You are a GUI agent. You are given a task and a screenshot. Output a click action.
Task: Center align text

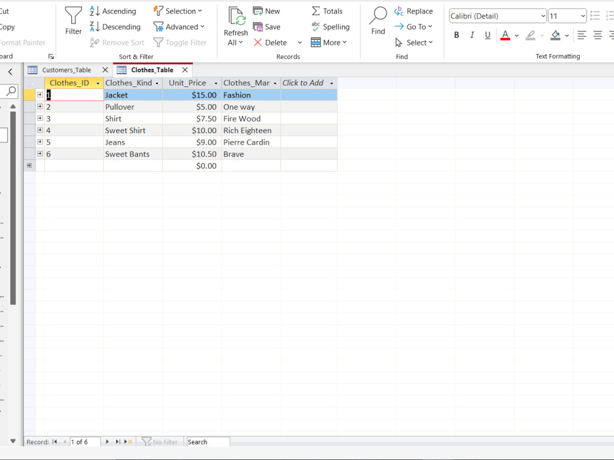pos(597,35)
